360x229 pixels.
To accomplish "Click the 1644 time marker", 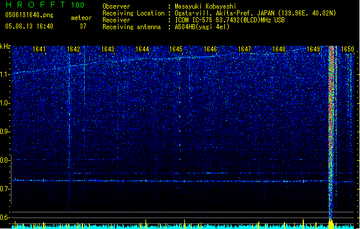I will coord(142,49).
